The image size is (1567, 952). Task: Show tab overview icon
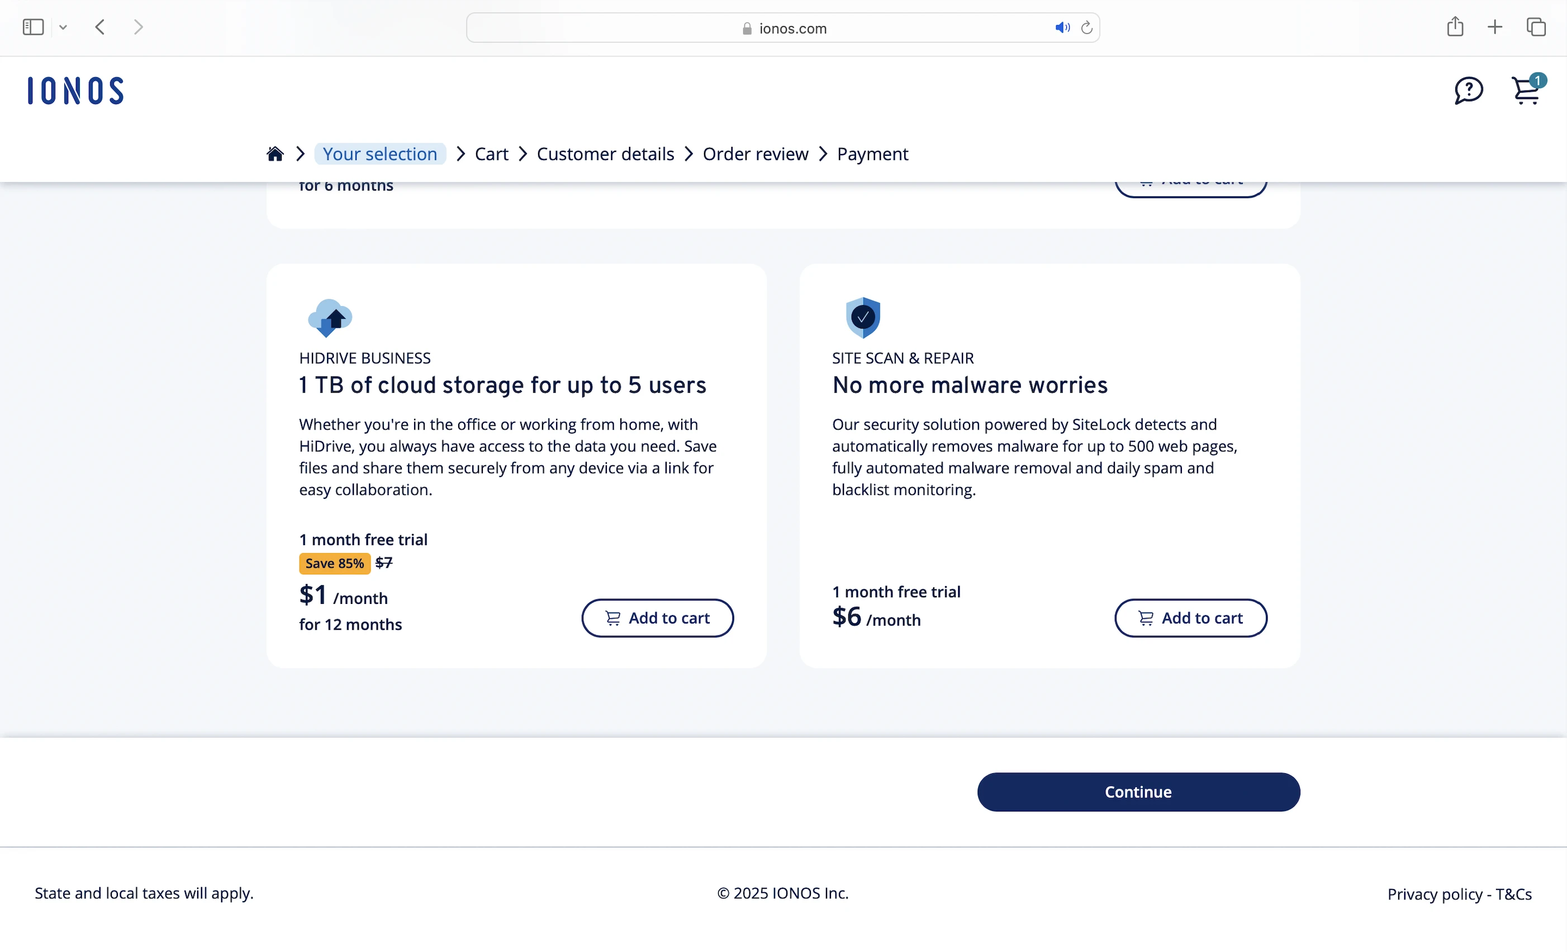pos(1536,27)
